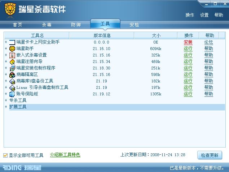Click size 6094k of 瑞星助手

point(156,49)
